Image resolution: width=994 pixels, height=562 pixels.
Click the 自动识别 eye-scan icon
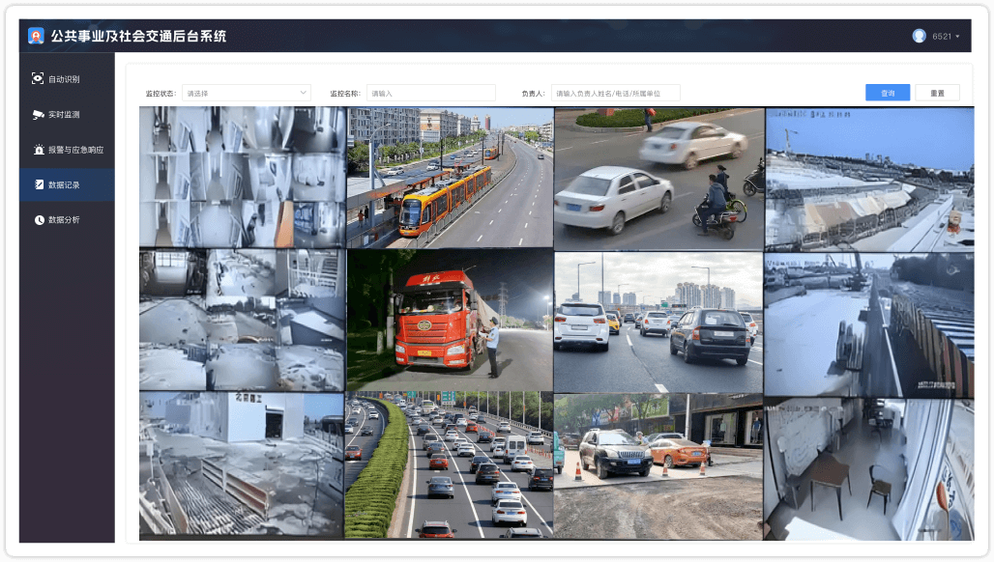pyautogui.click(x=38, y=79)
